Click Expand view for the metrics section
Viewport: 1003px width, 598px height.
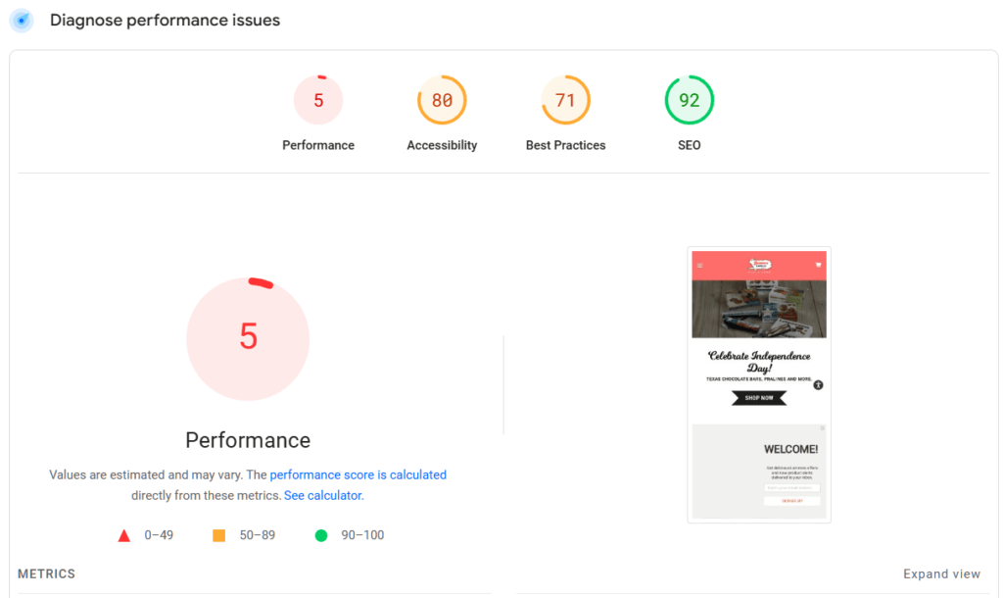941,573
